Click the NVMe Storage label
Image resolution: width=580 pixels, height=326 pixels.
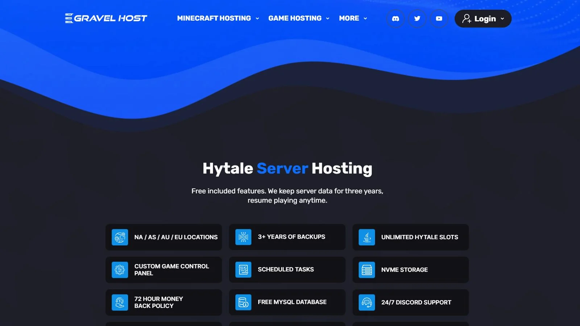tap(404, 270)
